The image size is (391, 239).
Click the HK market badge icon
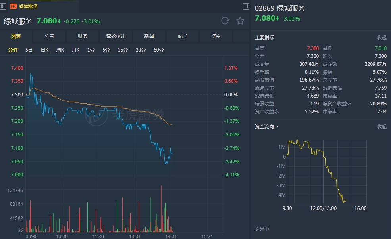tap(13, 6)
